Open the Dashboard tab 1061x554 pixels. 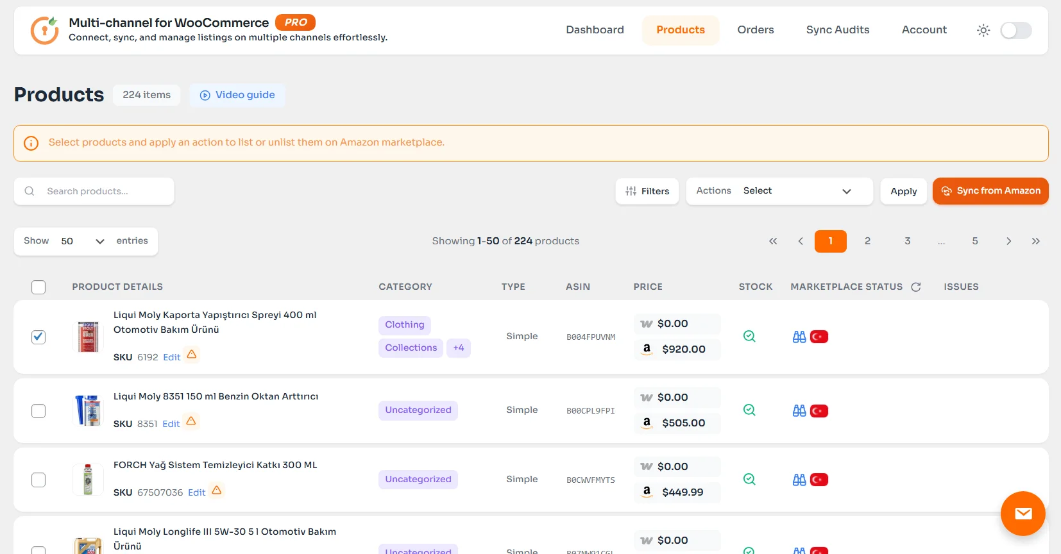[595, 29]
